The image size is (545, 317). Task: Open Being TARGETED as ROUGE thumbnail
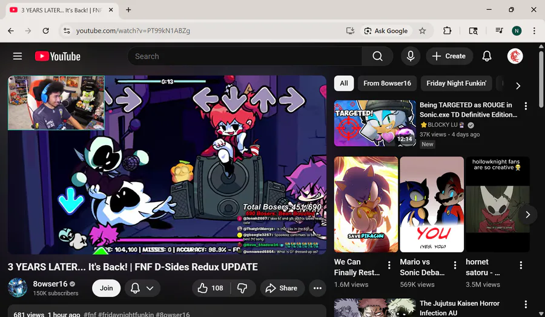point(375,123)
